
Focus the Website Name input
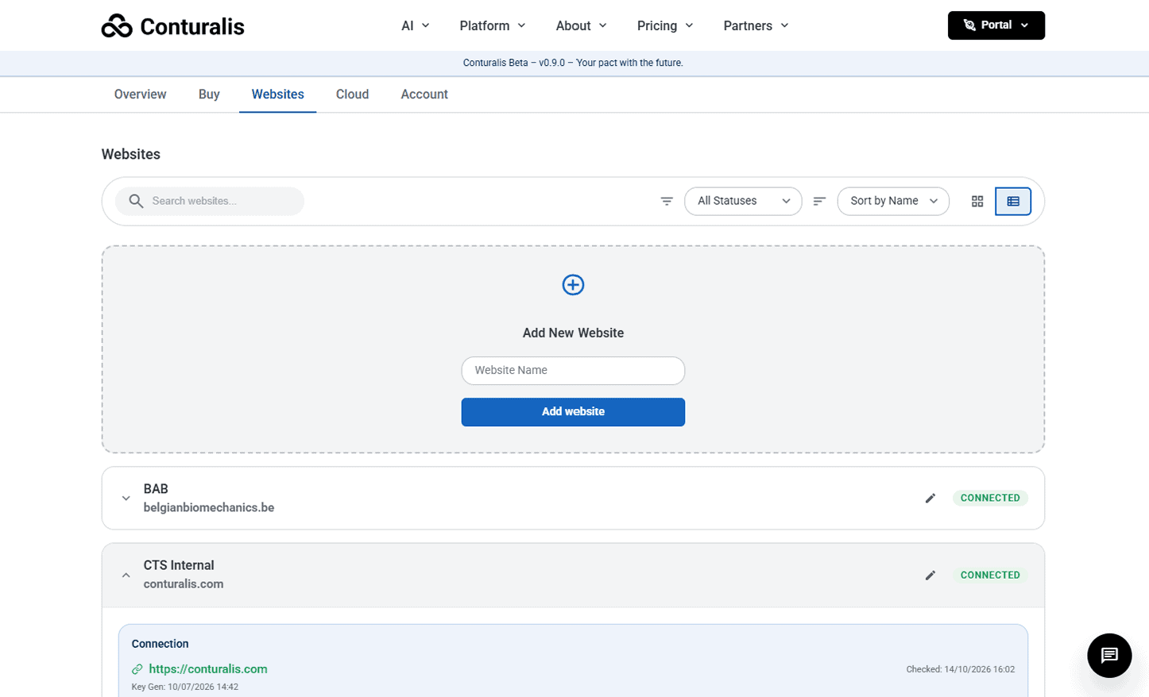click(573, 371)
